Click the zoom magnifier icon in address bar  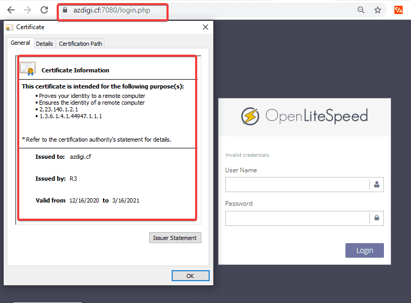pos(361,10)
